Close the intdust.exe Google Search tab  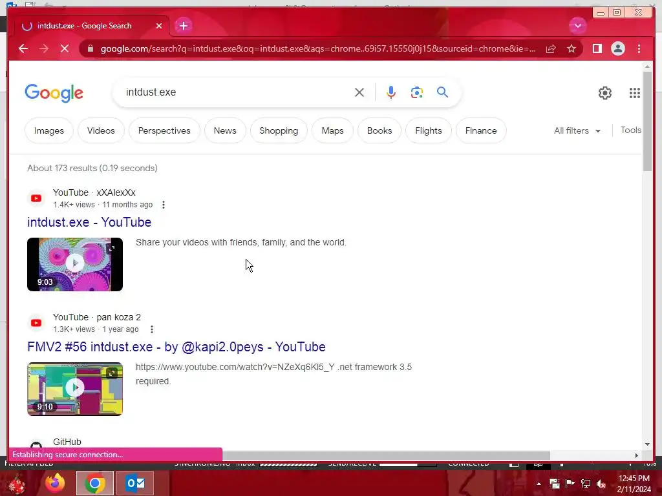pos(159,26)
